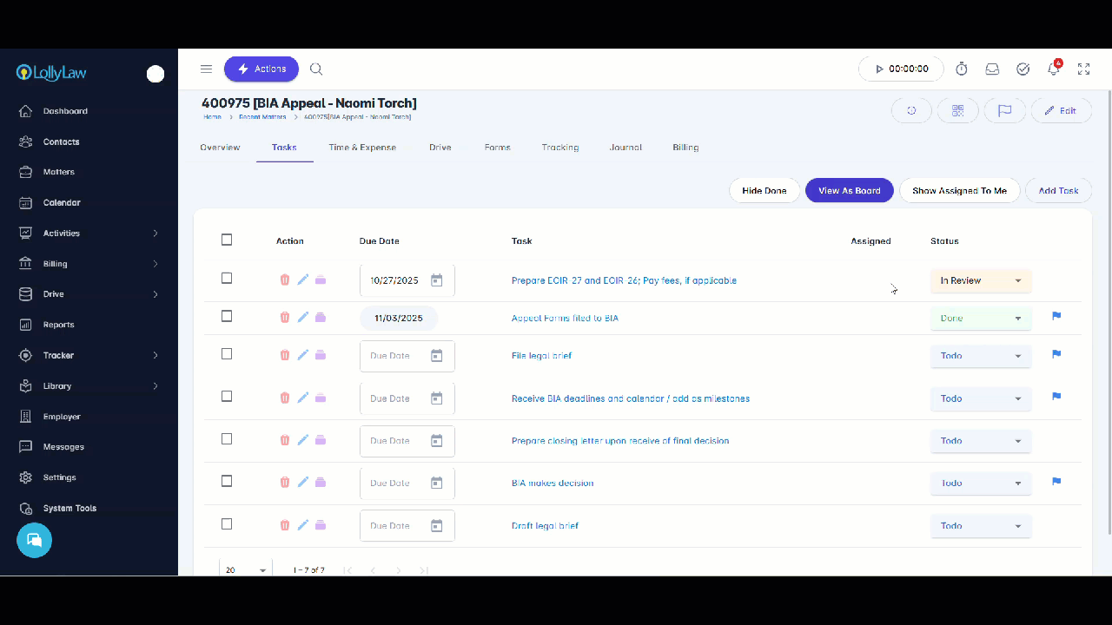The height and width of the screenshot is (625, 1112).
Task: Expand the Activities sidebar submenu
Action: click(156, 234)
